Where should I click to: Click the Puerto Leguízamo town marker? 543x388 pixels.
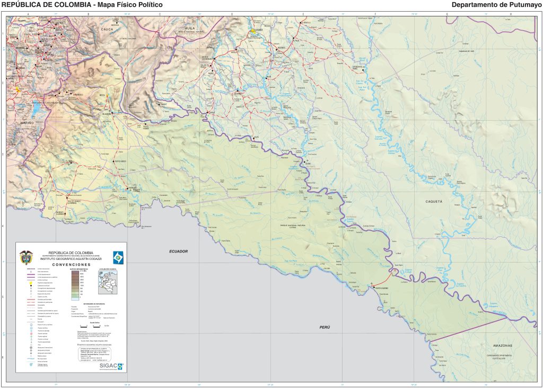374,287
